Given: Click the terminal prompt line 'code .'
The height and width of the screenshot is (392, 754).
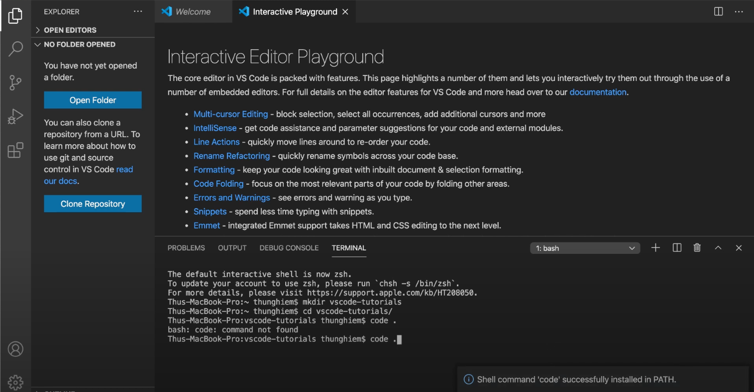Looking at the screenshot, I should coord(284,339).
